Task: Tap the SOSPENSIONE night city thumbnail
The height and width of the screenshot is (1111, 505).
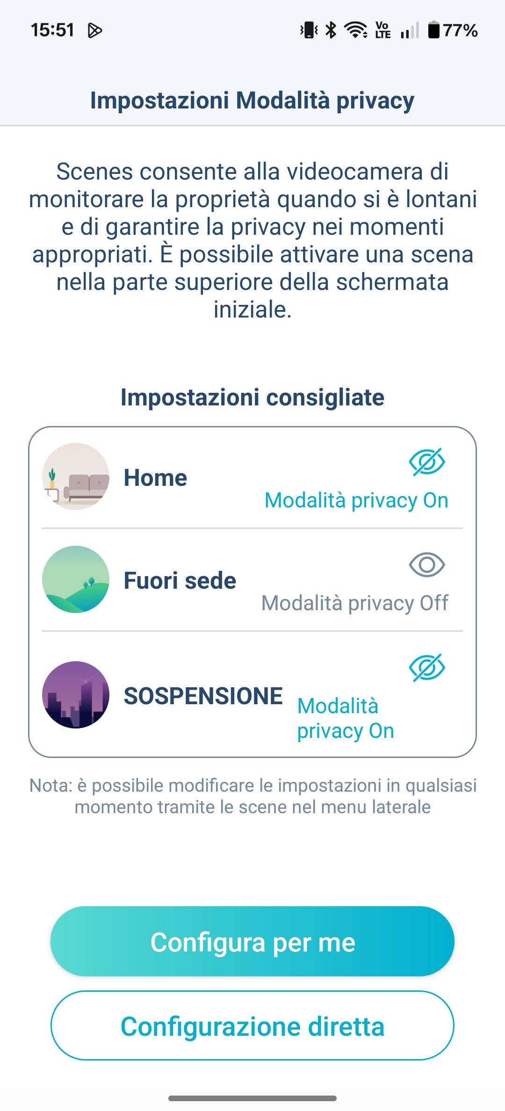Action: click(x=76, y=695)
